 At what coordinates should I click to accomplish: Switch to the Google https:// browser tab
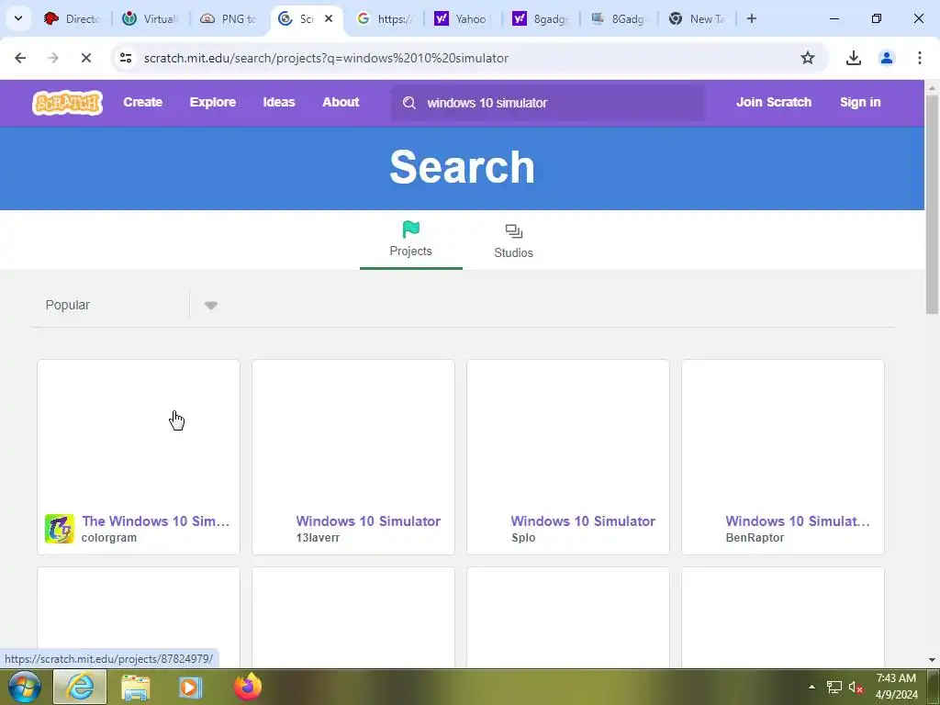point(386,18)
